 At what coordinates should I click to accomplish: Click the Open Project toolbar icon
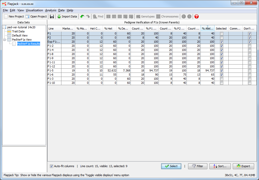pyautogui.click(x=27, y=16)
